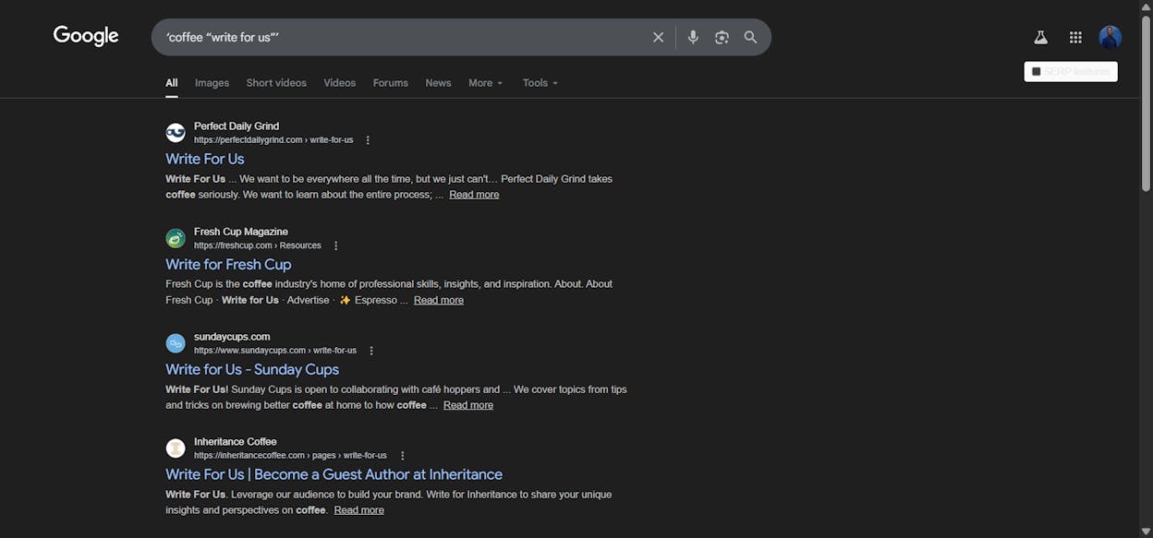Expand the More search filters dropdown
Screen dimensions: 1153x538
[485, 83]
